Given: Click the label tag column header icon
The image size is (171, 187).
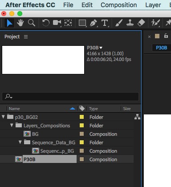Looking at the screenshot, I should tap(82, 108).
